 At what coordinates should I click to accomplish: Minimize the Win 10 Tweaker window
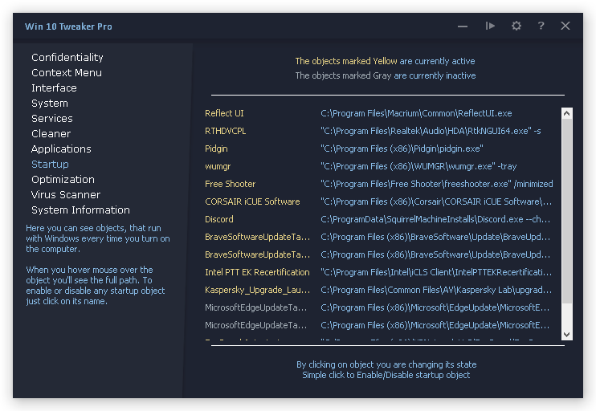pos(463,26)
